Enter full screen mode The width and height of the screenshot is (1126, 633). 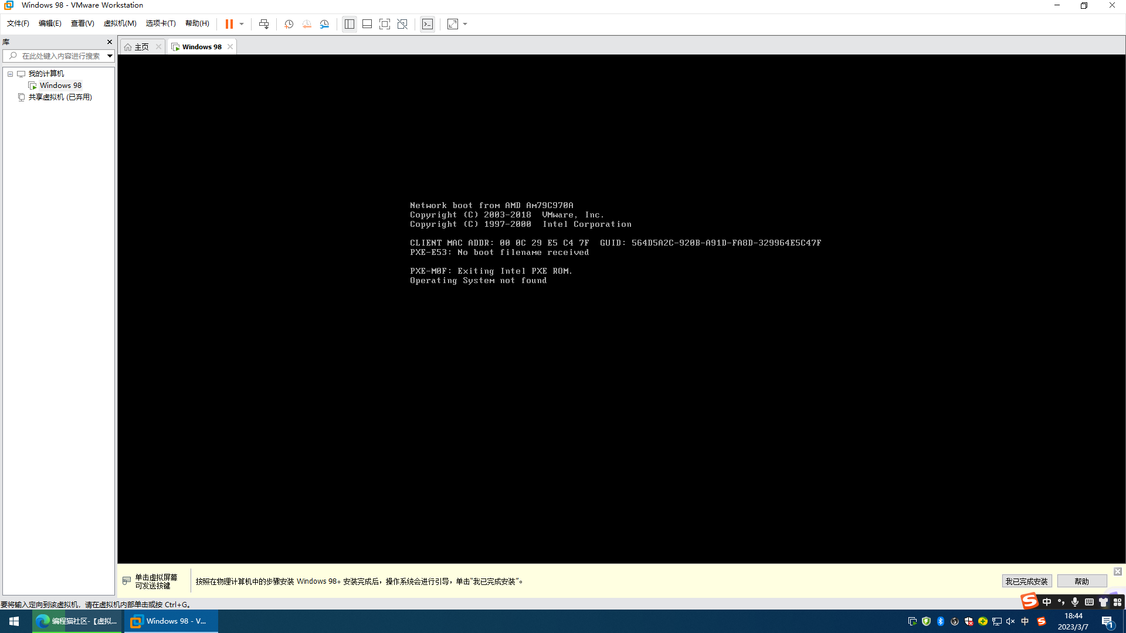pos(385,24)
